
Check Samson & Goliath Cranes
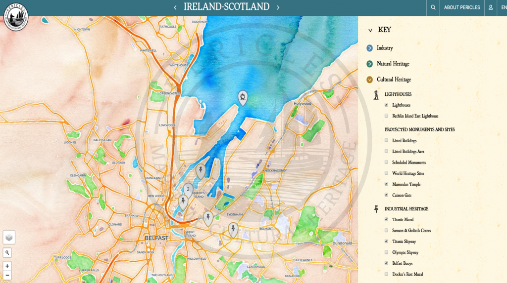click(x=386, y=231)
